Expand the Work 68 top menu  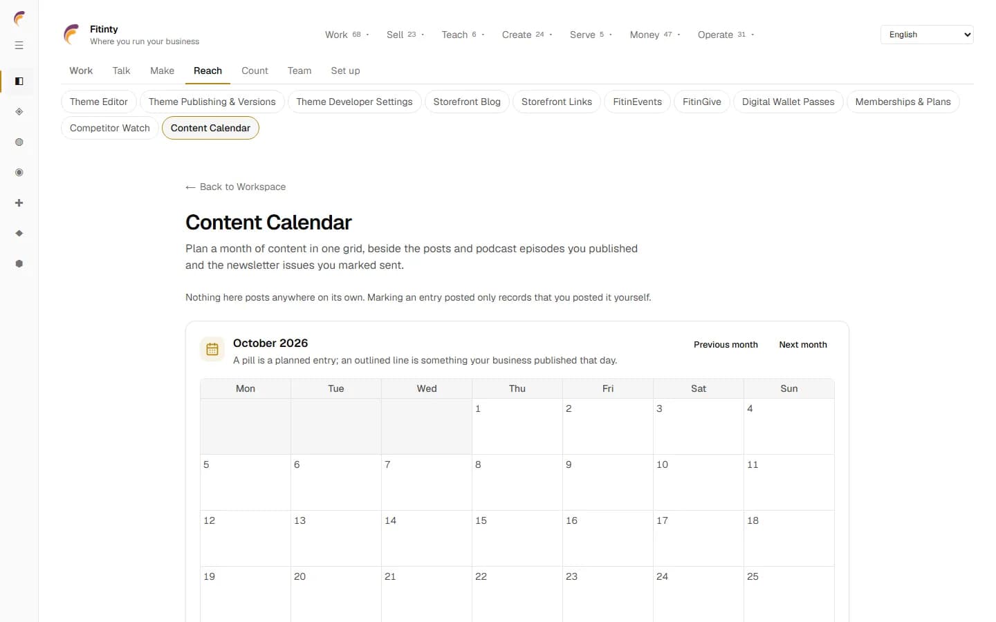(x=347, y=35)
